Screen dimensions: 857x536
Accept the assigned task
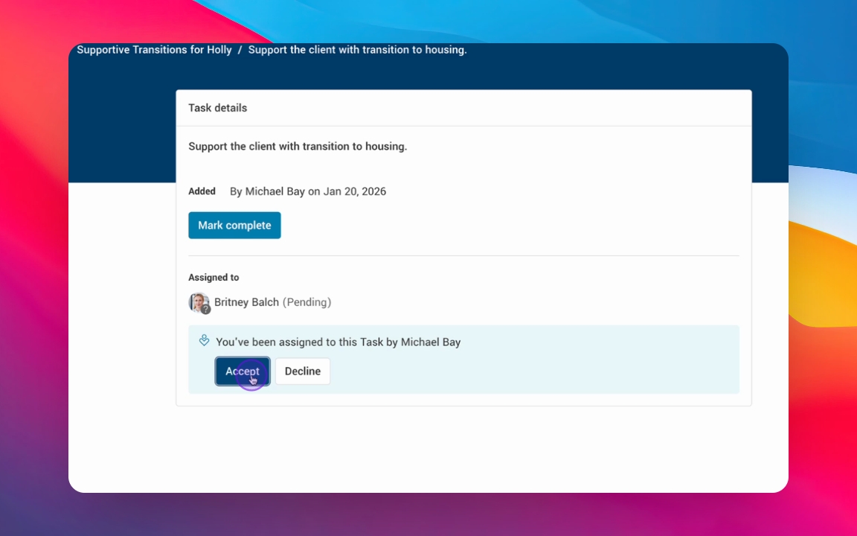coord(242,371)
